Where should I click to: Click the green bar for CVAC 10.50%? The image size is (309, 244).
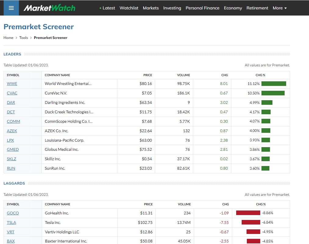pos(273,93)
